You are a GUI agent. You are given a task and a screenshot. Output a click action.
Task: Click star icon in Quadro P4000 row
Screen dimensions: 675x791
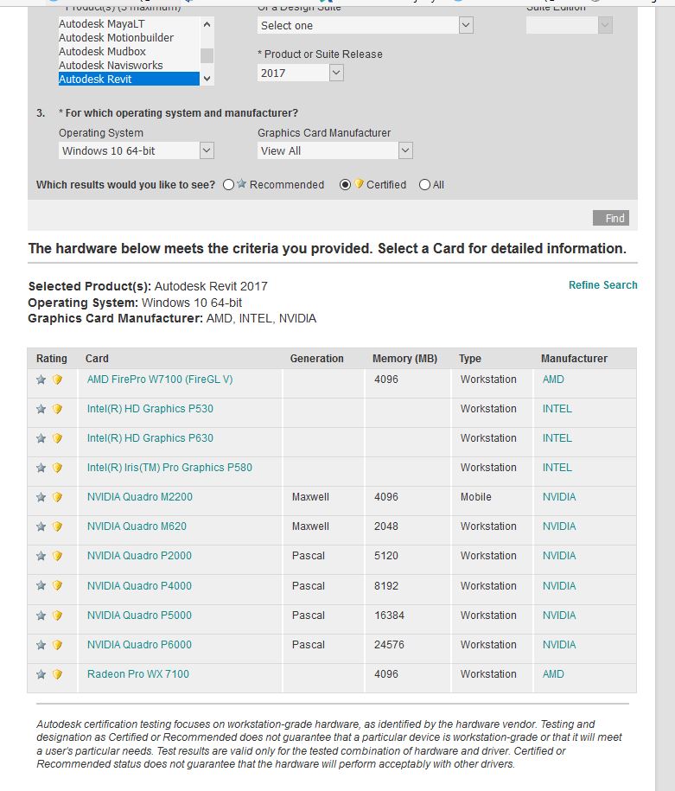tap(41, 585)
